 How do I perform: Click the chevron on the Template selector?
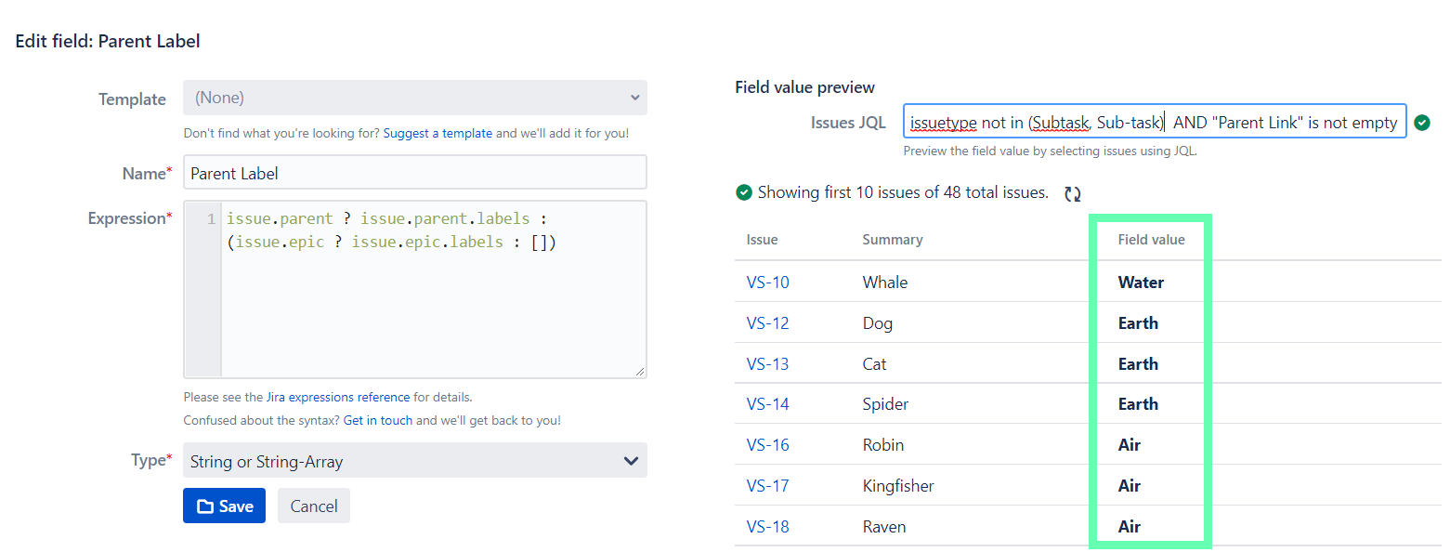coord(634,98)
